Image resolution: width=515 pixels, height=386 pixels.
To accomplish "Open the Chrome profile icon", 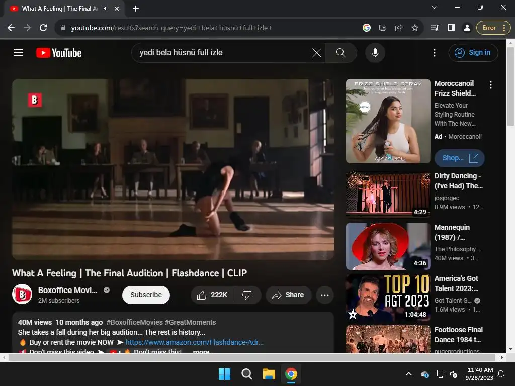I will pos(467,28).
